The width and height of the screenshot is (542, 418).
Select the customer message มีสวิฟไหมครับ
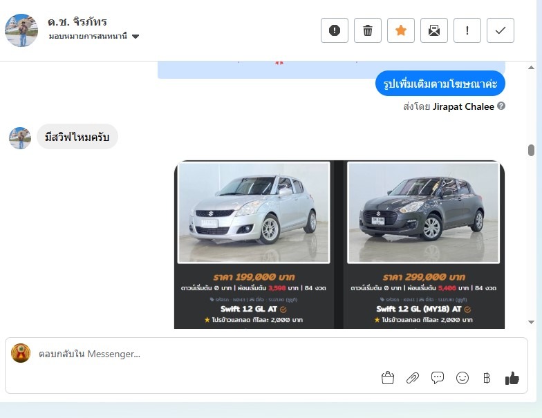coord(77,137)
